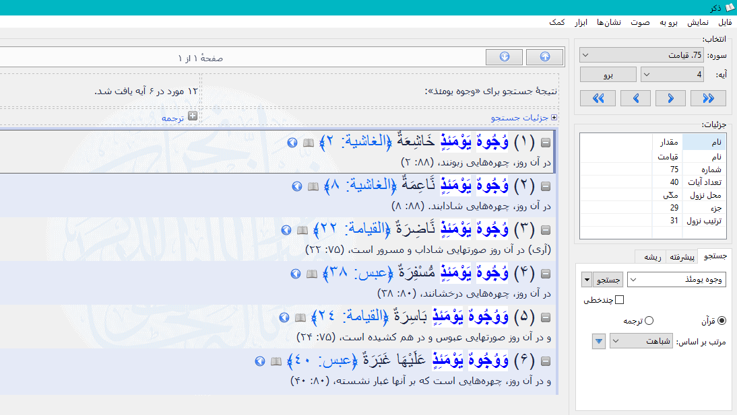Open the ابزار menu
The height and width of the screenshot is (415, 737).
click(x=581, y=22)
